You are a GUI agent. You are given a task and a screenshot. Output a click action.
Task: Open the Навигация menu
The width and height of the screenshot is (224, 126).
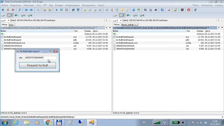[x=29, y=5]
